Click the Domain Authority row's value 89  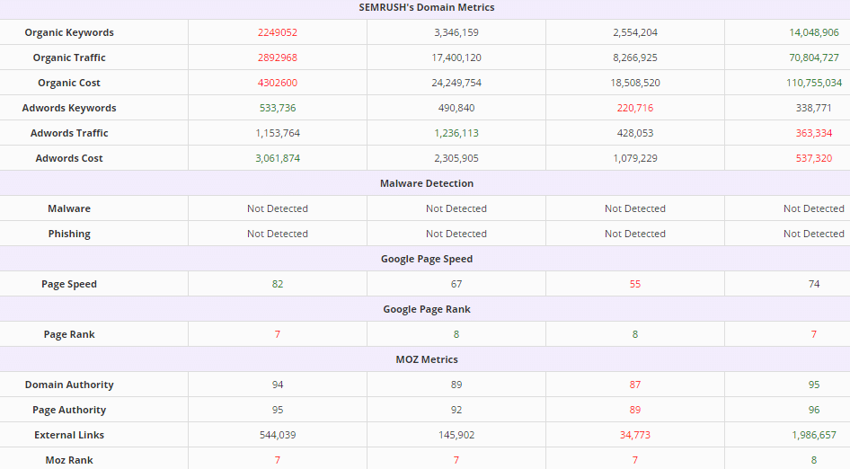click(x=456, y=385)
